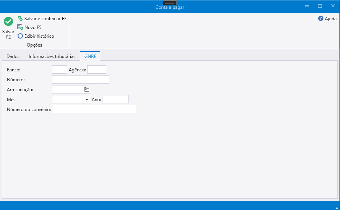Expand the Mês dropdown list
This screenshot has height=211, width=341.
click(87, 100)
